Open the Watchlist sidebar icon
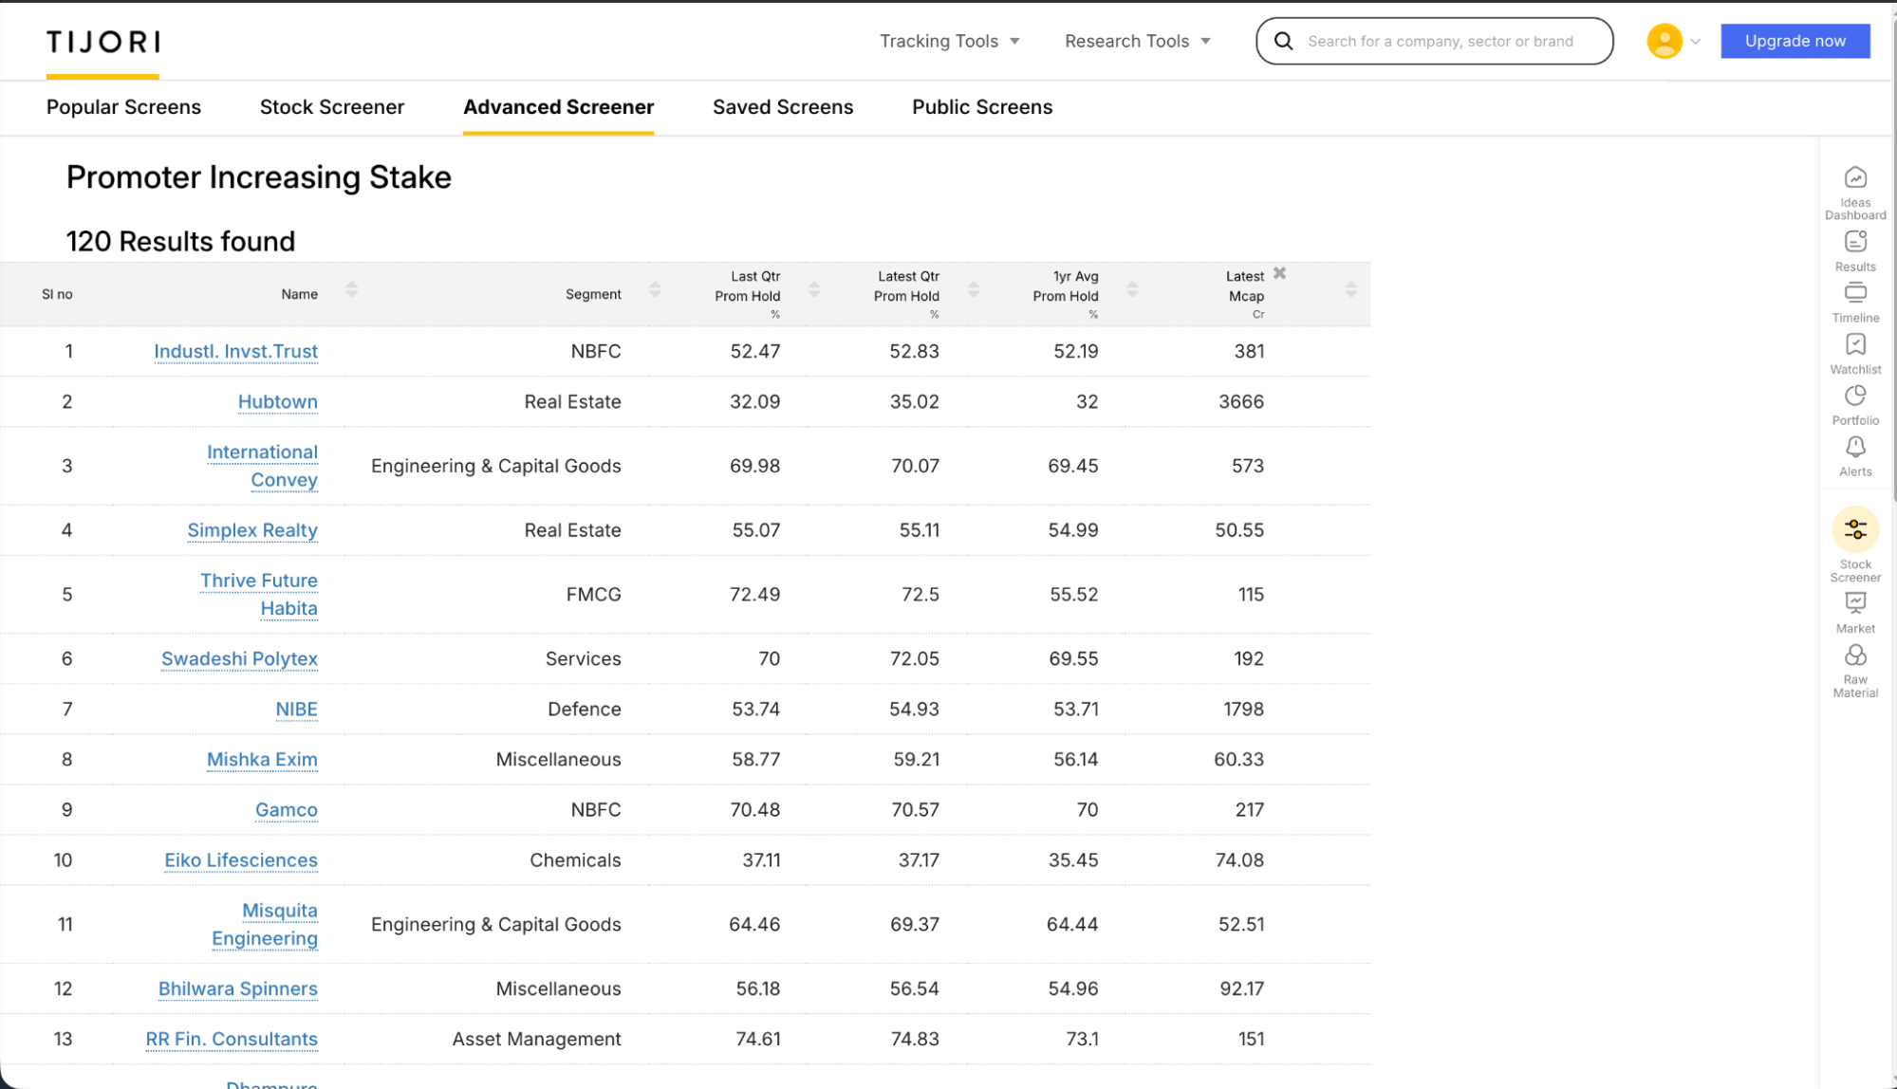The image size is (1897, 1089). pyautogui.click(x=1854, y=344)
